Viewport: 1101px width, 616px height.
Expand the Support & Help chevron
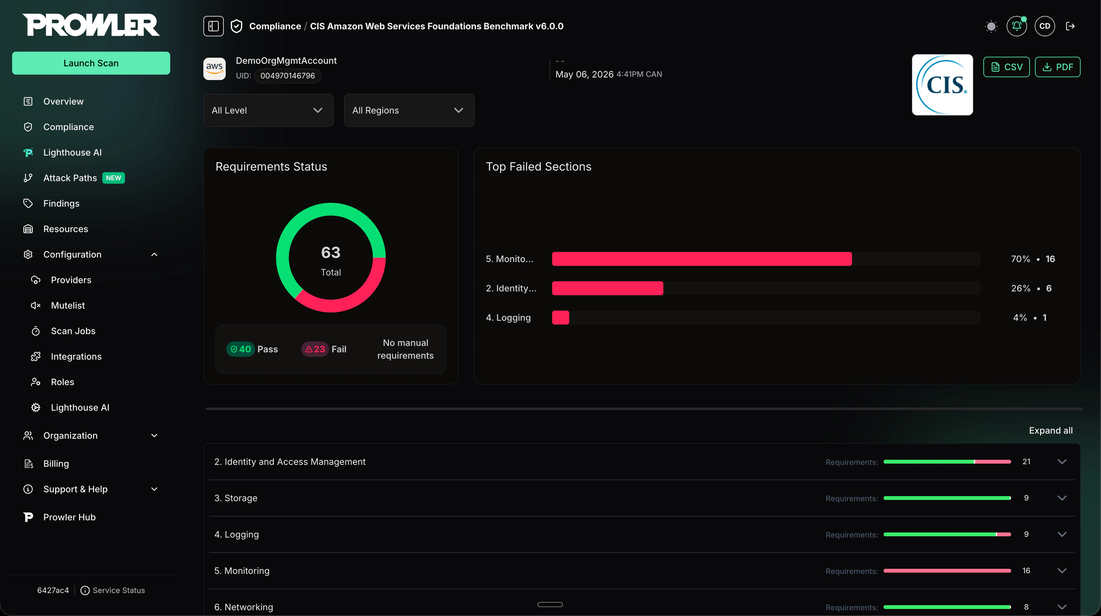click(154, 489)
